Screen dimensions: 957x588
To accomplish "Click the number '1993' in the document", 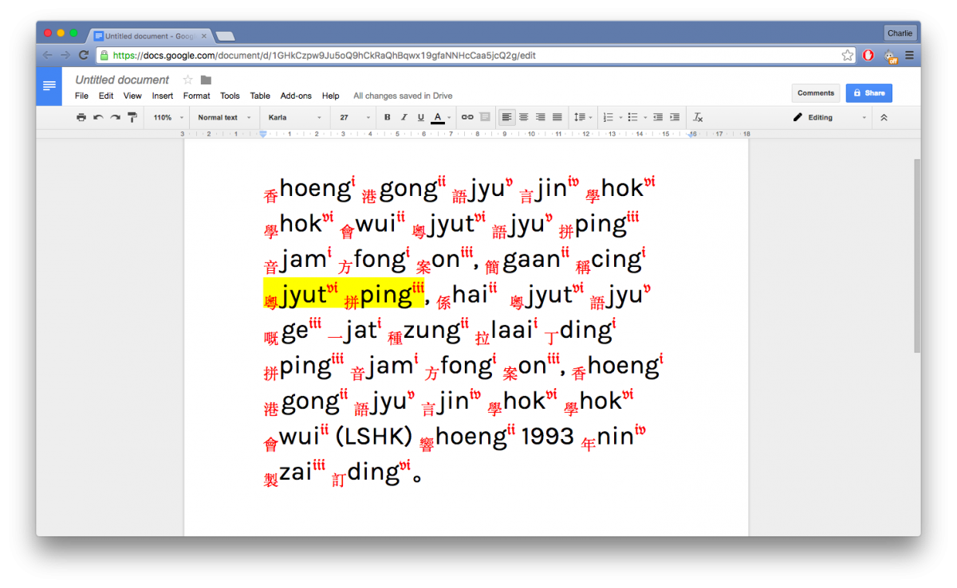I will (547, 435).
